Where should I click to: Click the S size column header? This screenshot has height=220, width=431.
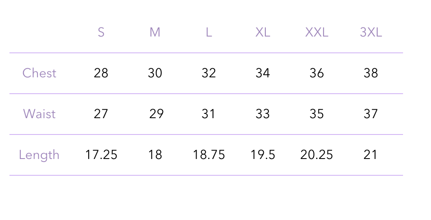point(101,33)
